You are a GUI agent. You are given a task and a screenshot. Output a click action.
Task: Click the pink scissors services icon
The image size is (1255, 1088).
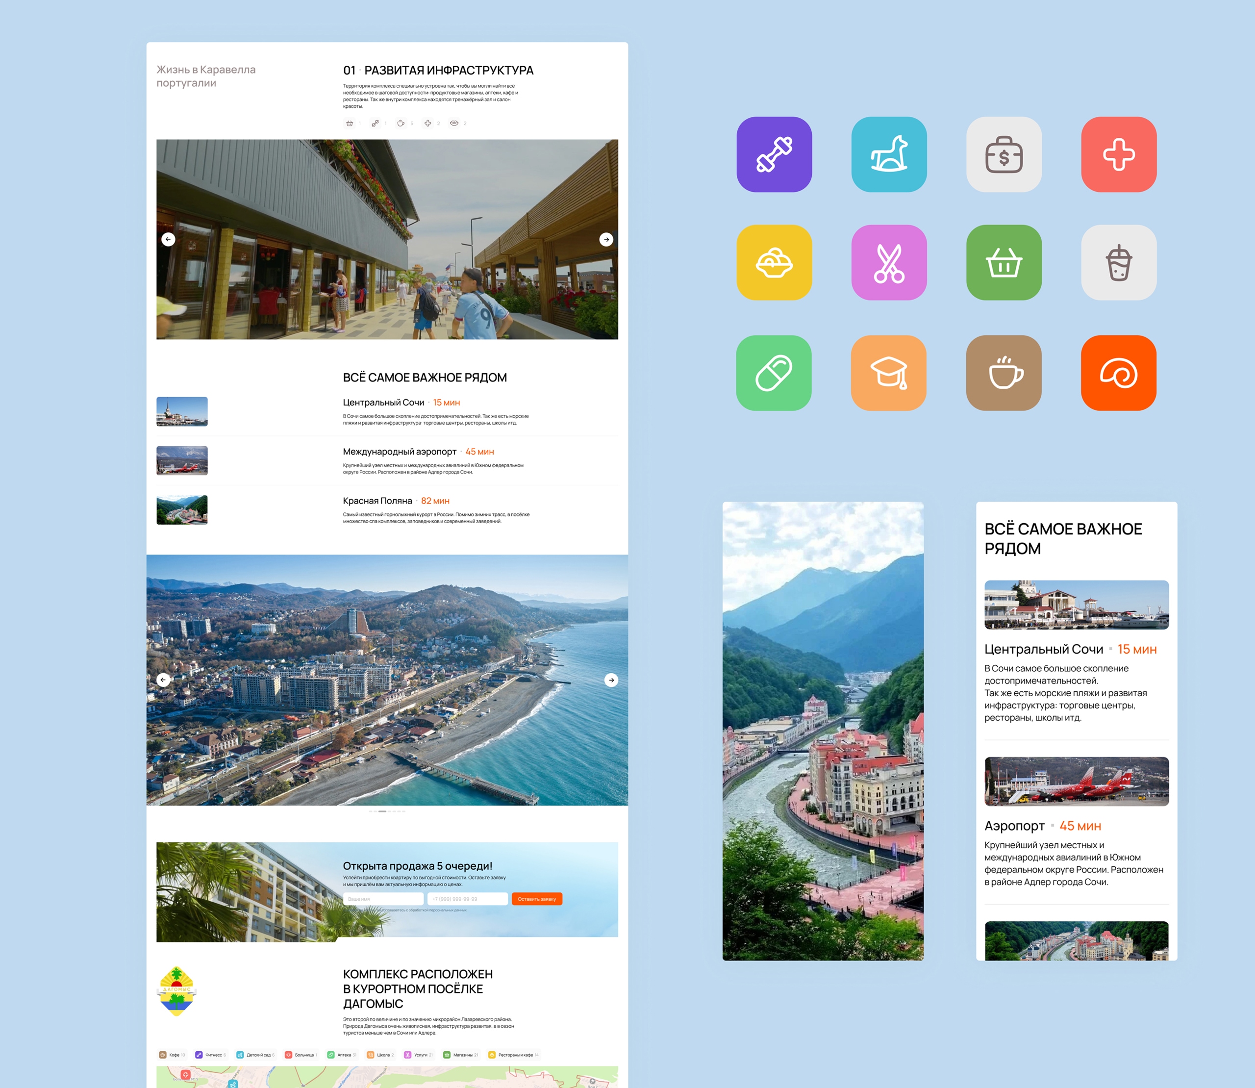click(x=889, y=263)
